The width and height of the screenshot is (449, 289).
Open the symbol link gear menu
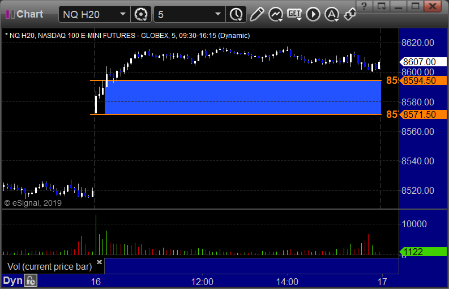click(141, 14)
